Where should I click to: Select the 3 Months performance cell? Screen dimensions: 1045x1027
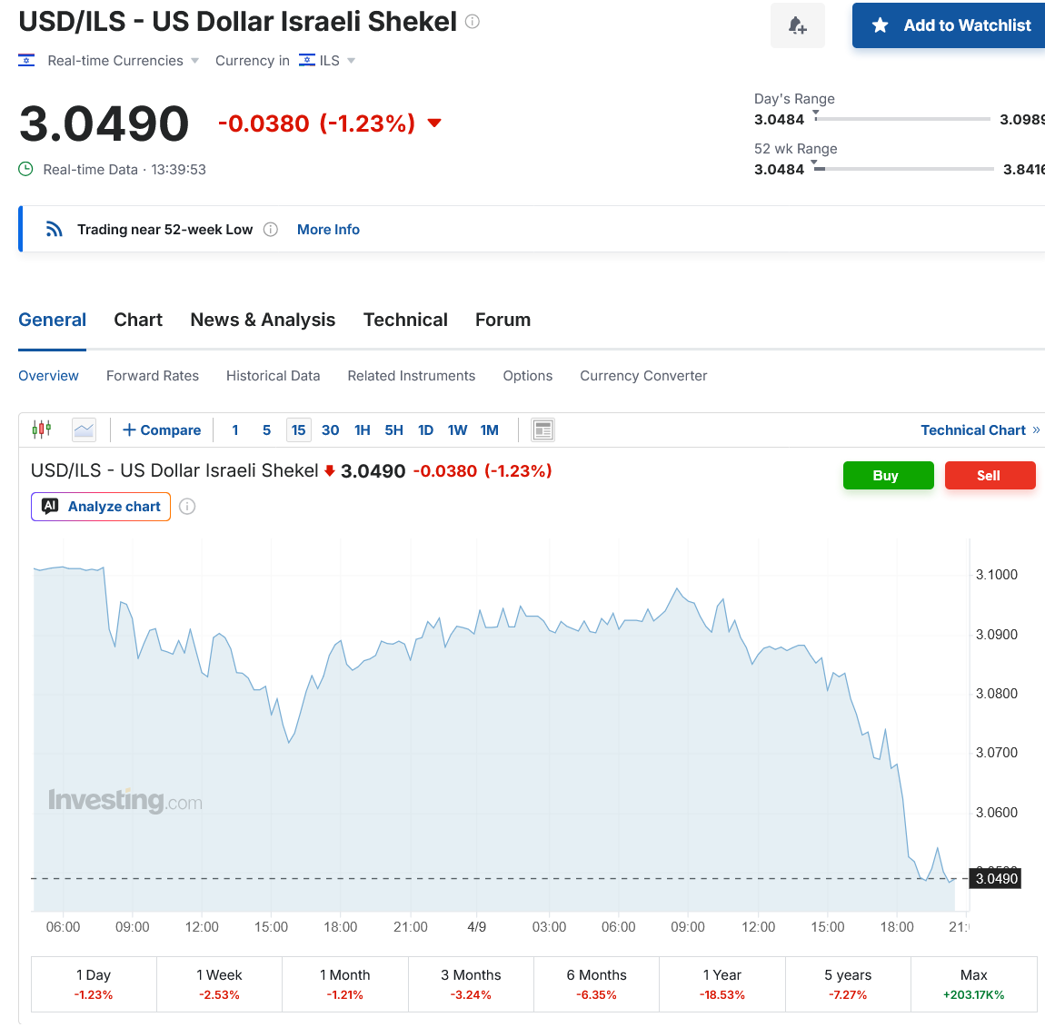(472, 984)
